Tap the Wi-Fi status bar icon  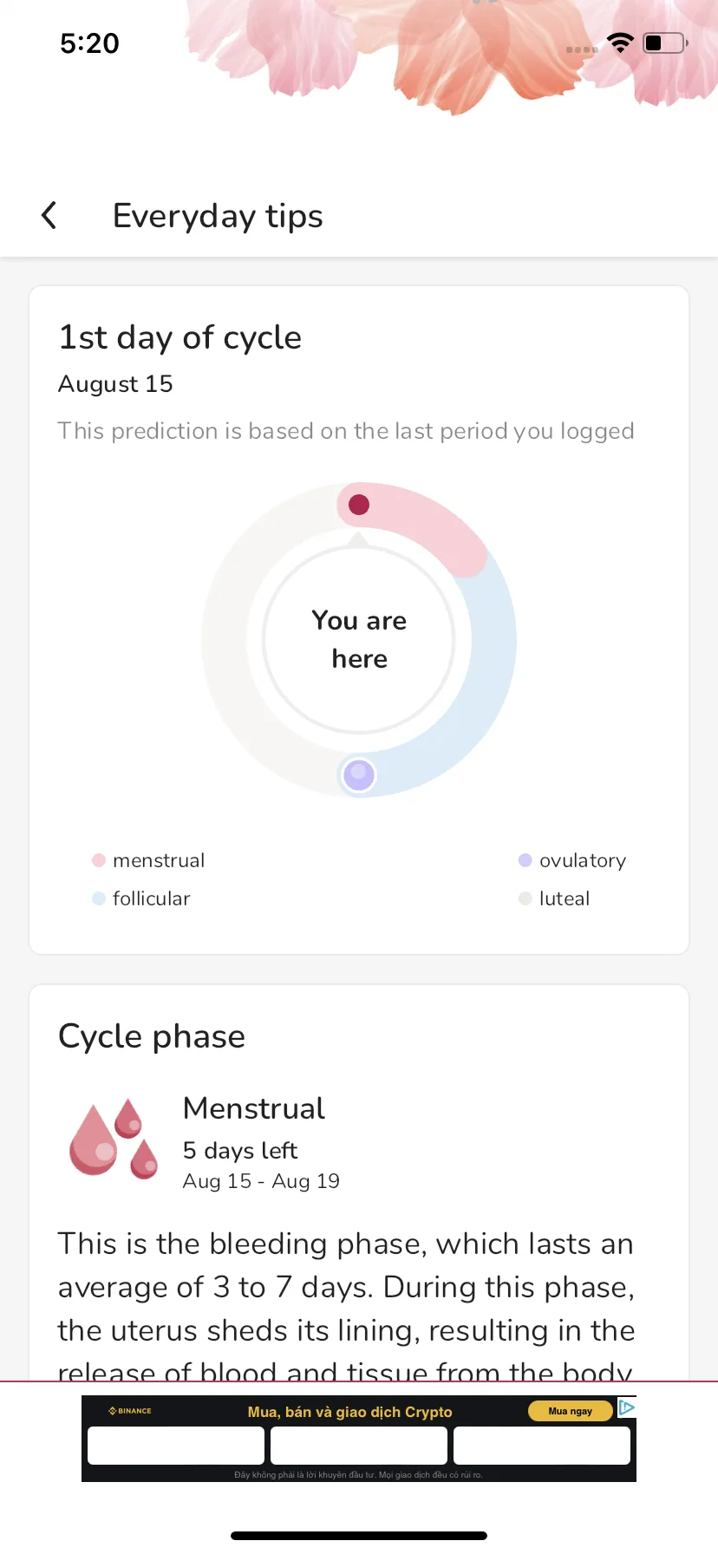(620, 42)
